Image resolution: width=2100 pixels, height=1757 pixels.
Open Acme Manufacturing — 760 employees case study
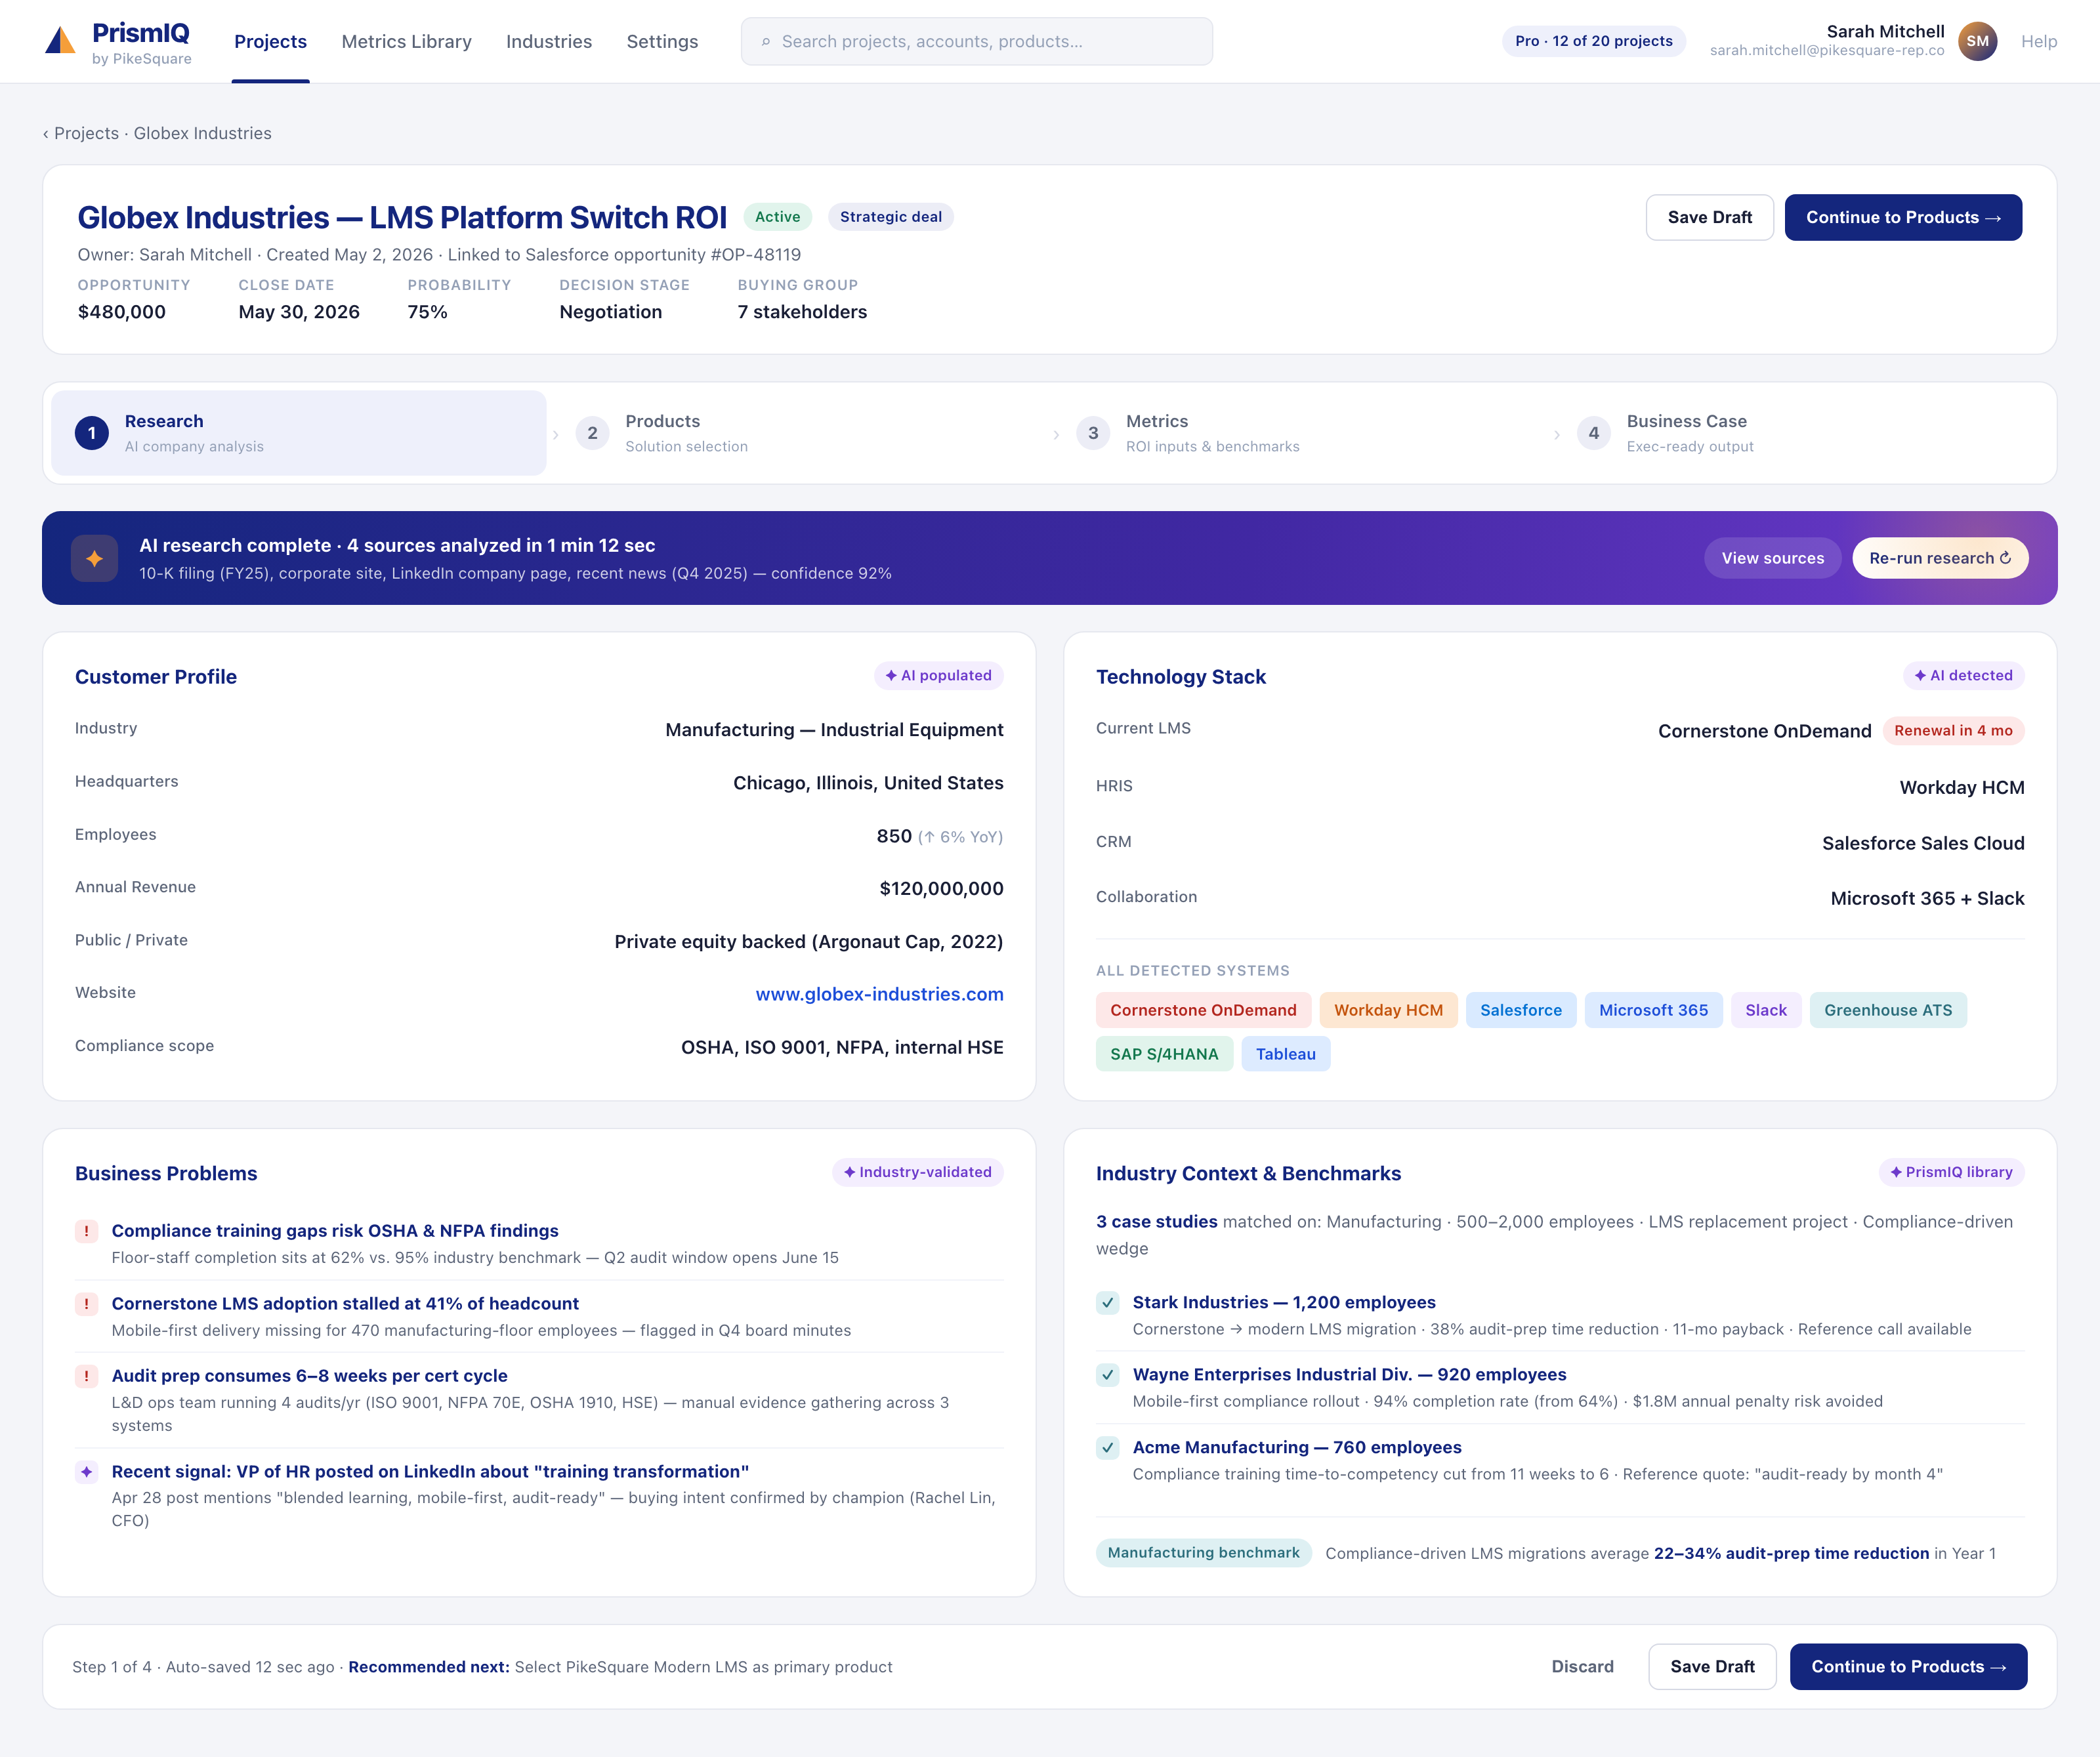pyautogui.click(x=1297, y=1448)
